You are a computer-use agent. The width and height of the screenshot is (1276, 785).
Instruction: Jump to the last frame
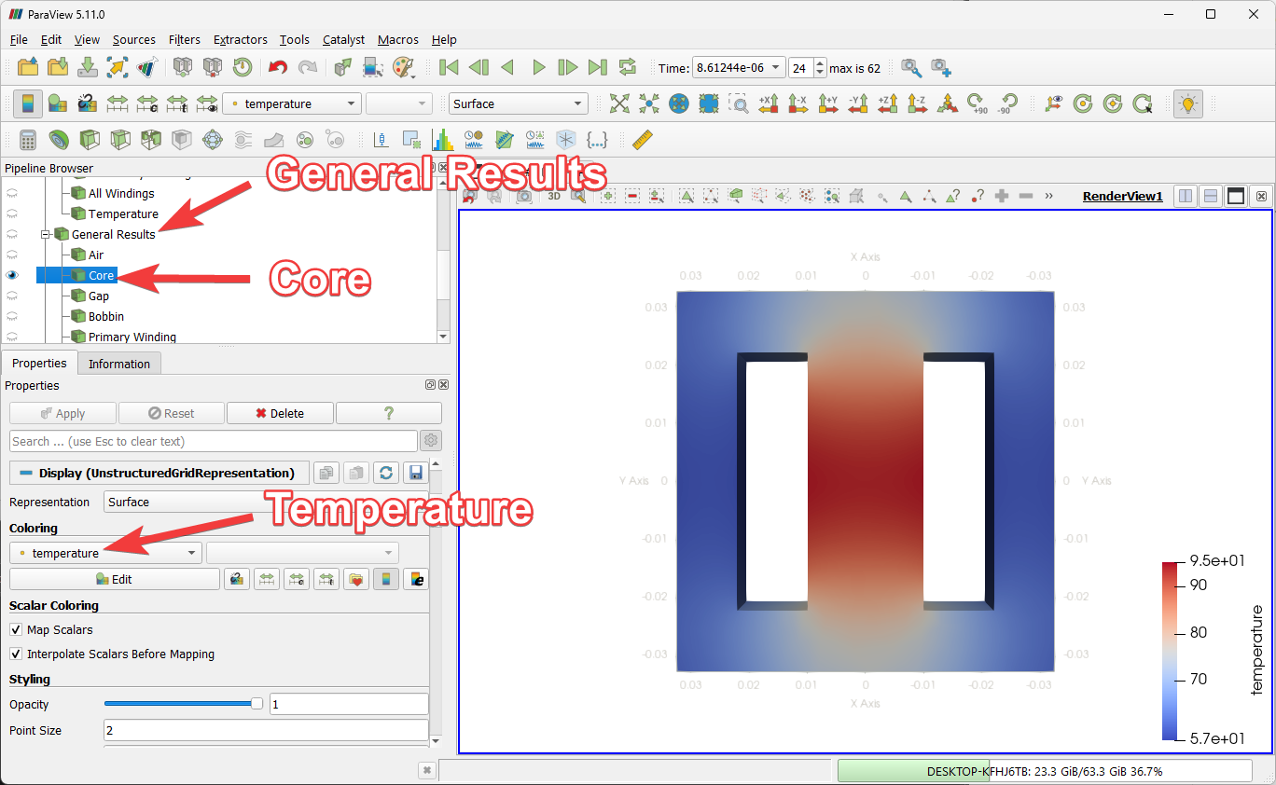click(598, 67)
